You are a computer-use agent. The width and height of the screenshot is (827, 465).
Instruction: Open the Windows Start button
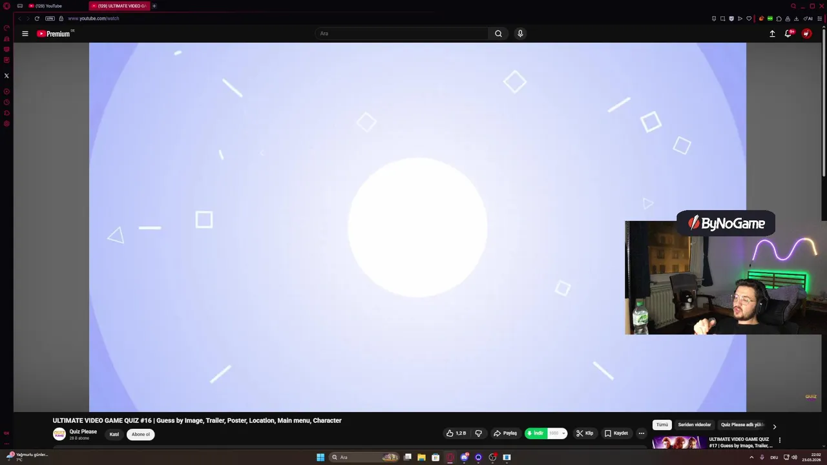point(320,457)
